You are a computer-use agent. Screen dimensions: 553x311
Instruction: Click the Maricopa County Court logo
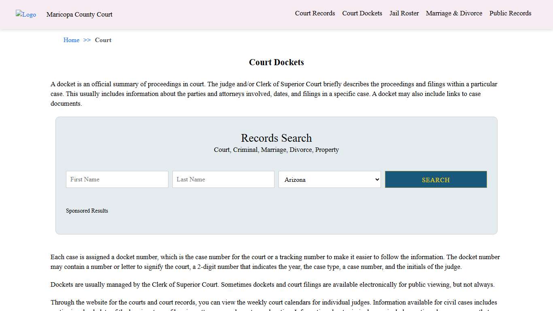point(26,15)
